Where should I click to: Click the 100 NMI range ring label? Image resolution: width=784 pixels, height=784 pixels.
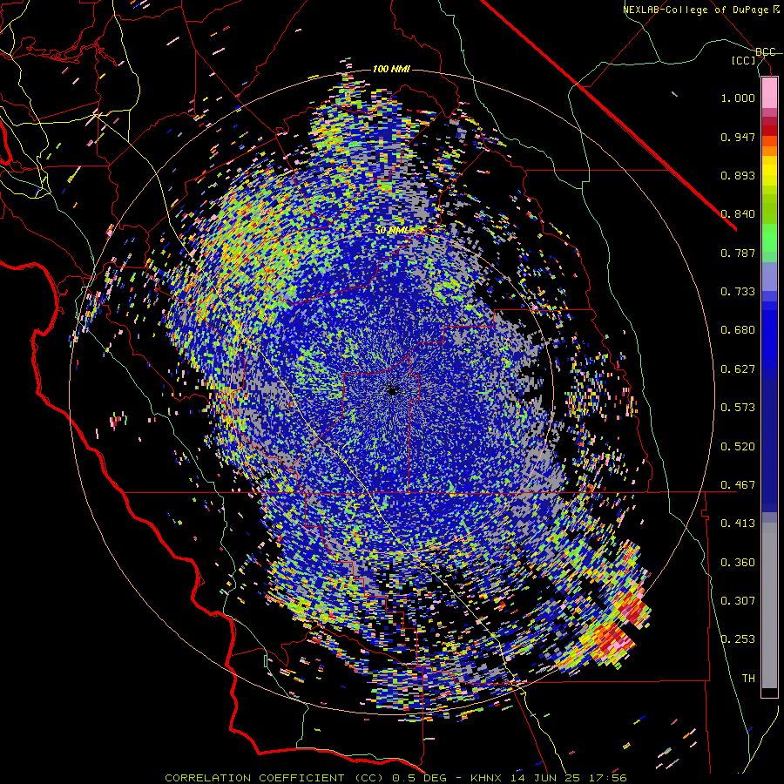click(x=391, y=69)
